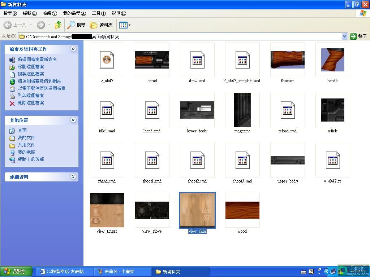Screen dimensions: 370x277
Task: Open 共用文件 in Other Places
Action: [x=26, y=145]
